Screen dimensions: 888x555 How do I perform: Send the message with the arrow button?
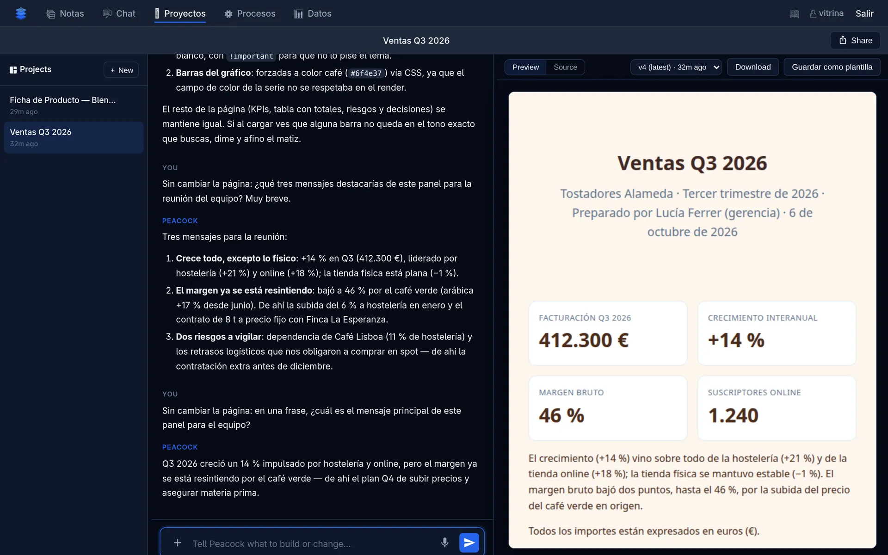pyautogui.click(x=469, y=543)
